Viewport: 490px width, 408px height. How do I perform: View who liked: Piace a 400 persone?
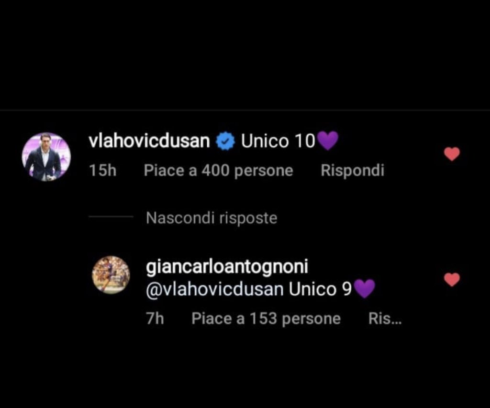218,171
